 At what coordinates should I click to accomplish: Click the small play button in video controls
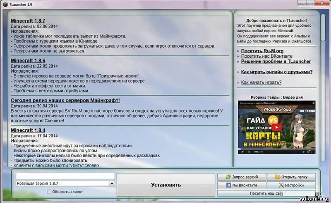pos(242,151)
